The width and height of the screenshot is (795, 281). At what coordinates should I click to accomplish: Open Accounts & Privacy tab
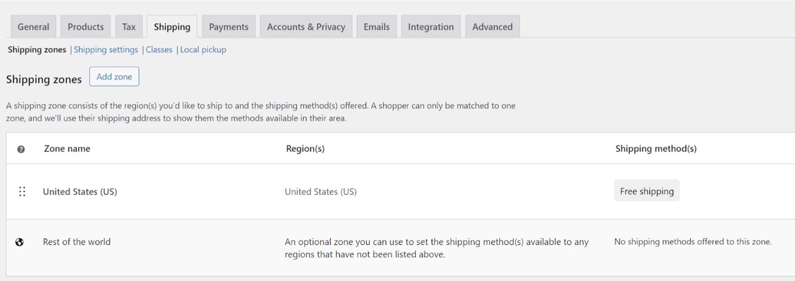[x=306, y=27]
